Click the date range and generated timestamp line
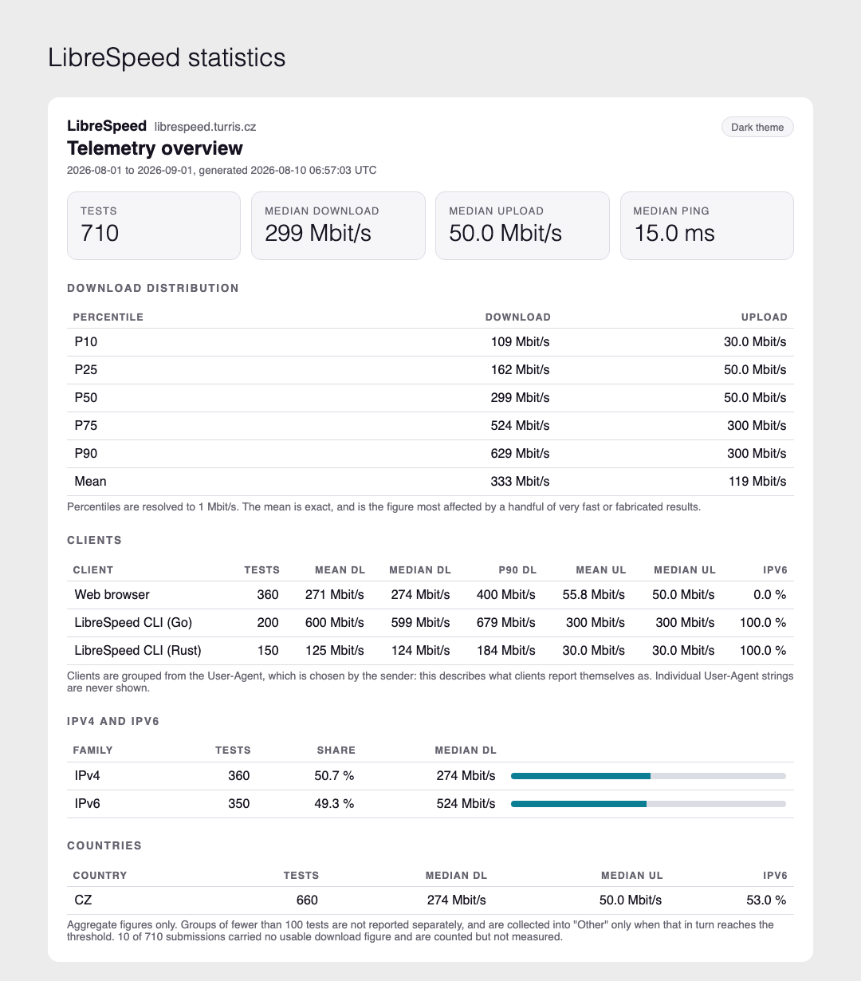The height and width of the screenshot is (981, 861). click(222, 170)
